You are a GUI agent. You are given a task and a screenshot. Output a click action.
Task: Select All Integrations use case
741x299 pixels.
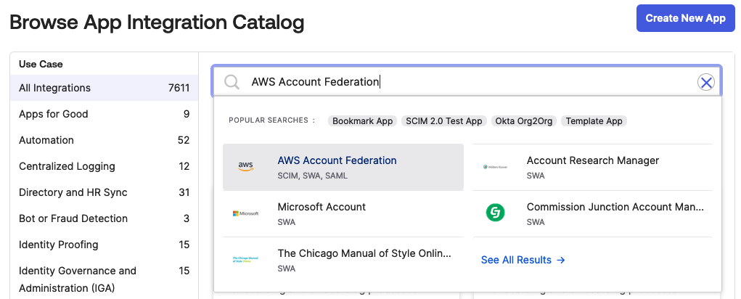point(55,88)
